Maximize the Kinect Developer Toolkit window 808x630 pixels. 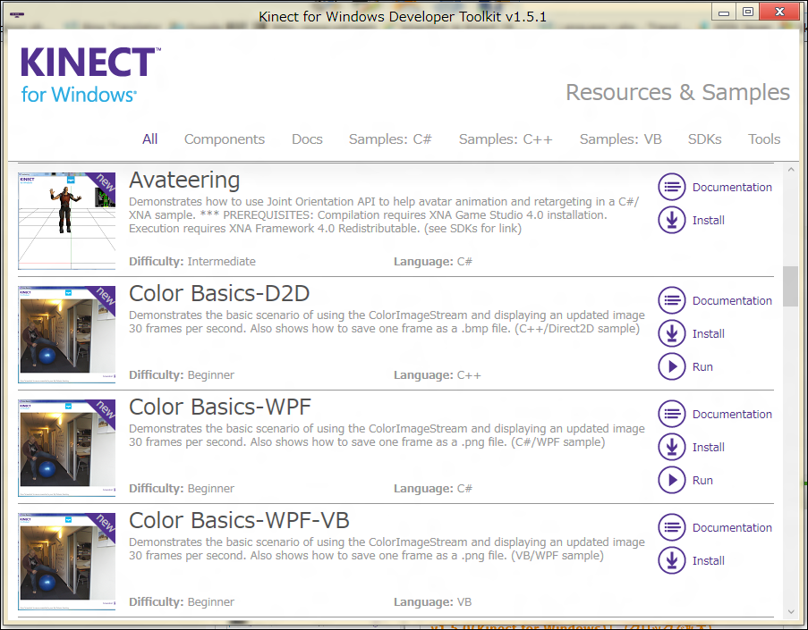[748, 12]
